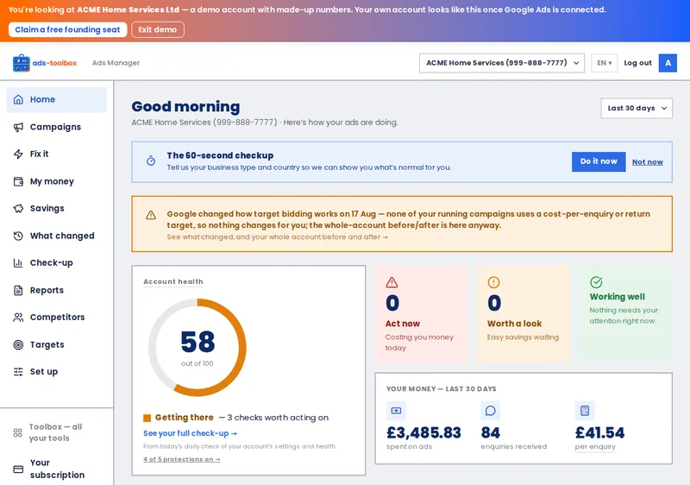
Task: Open Toolbox — all your tools
Action: (x=57, y=432)
